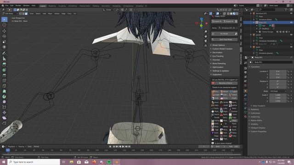This screenshot has height=165, width=294.
Task: Select the Loop Cut tool
Action: tap(4, 81)
